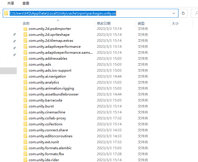Click the com.unity.2d.tilemap.extras folder name
This screenshot has width=198, height=162.
click(51, 40)
